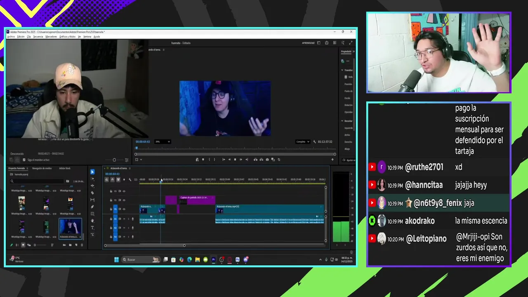Check the 'Siga el monitor activo' checkbox

(24, 160)
